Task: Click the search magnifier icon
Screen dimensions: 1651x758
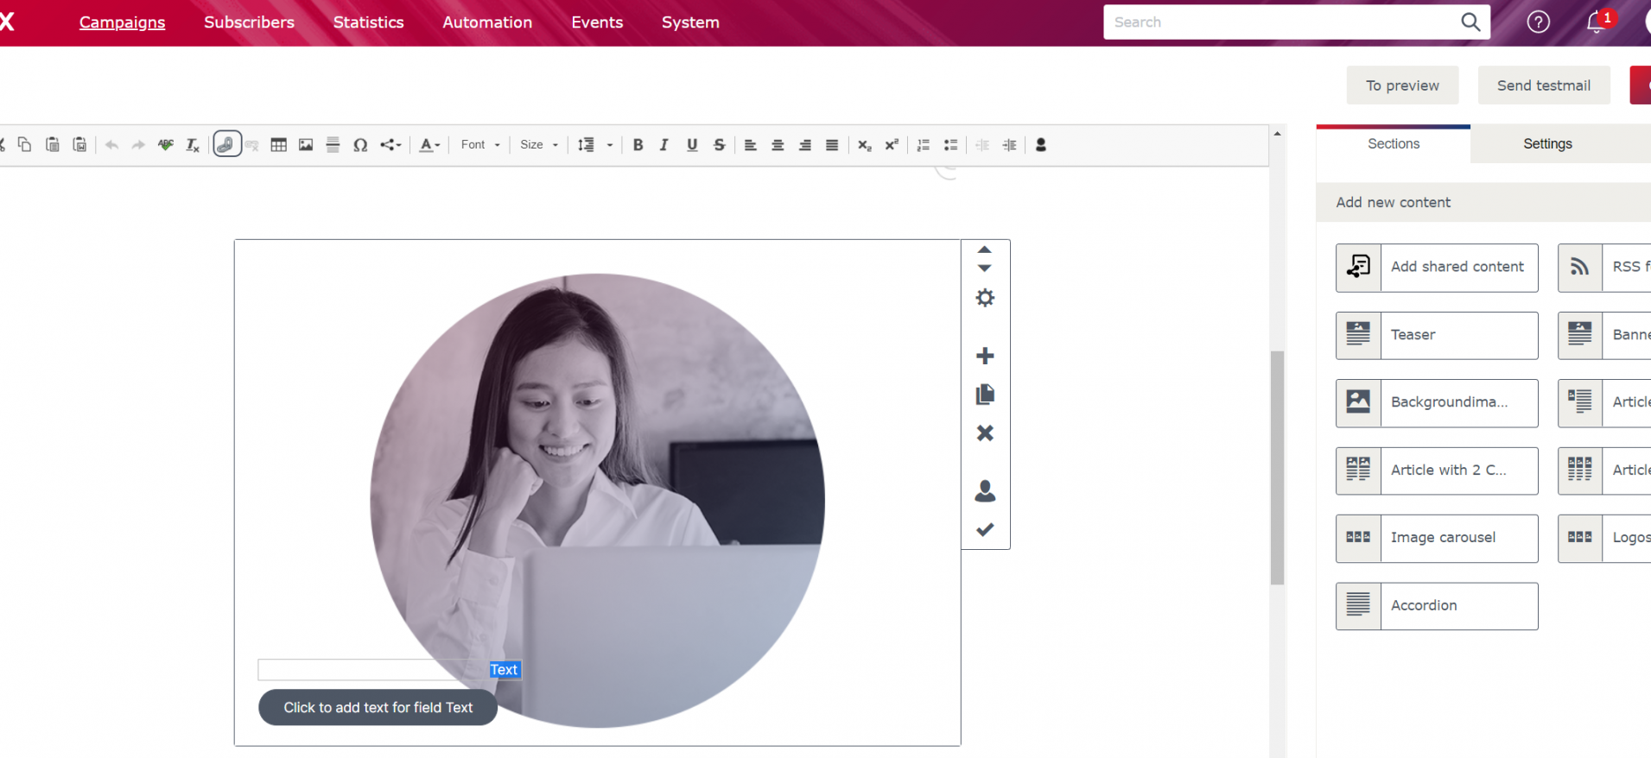Action: (1470, 22)
